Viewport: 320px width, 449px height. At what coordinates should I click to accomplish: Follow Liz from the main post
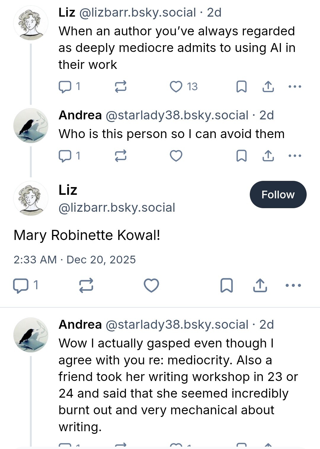(x=278, y=195)
